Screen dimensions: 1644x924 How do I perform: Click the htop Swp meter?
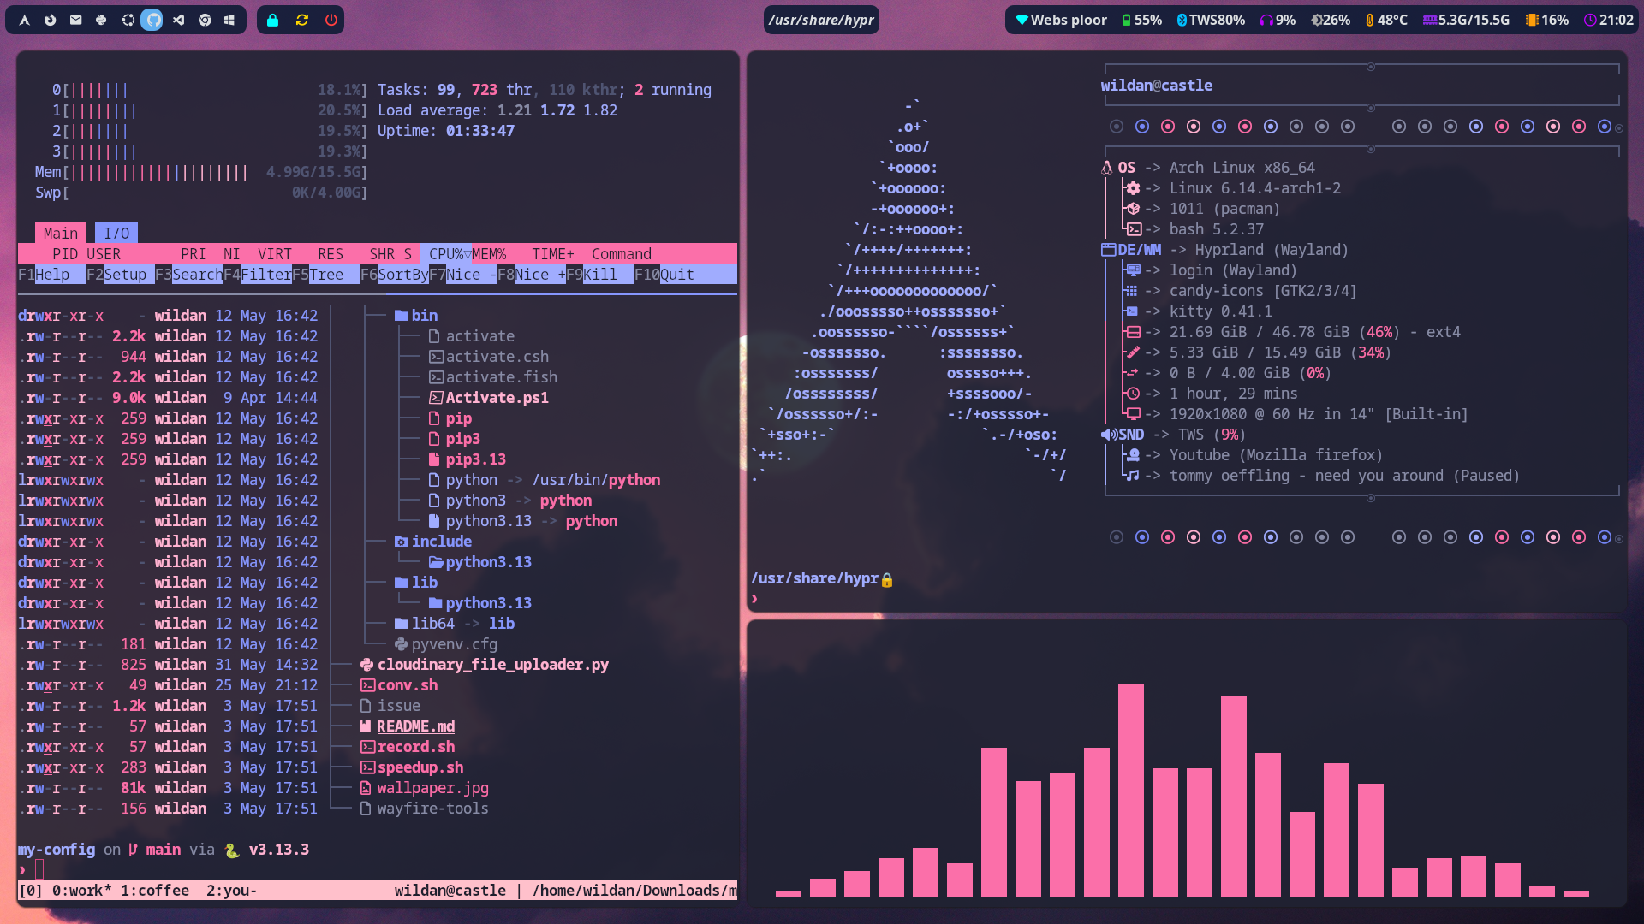coord(201,192)
